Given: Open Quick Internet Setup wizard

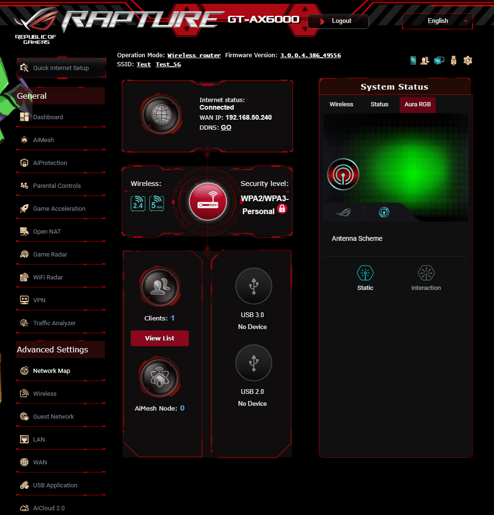Looking at the screenshot, I should click(x=62, y=68).
